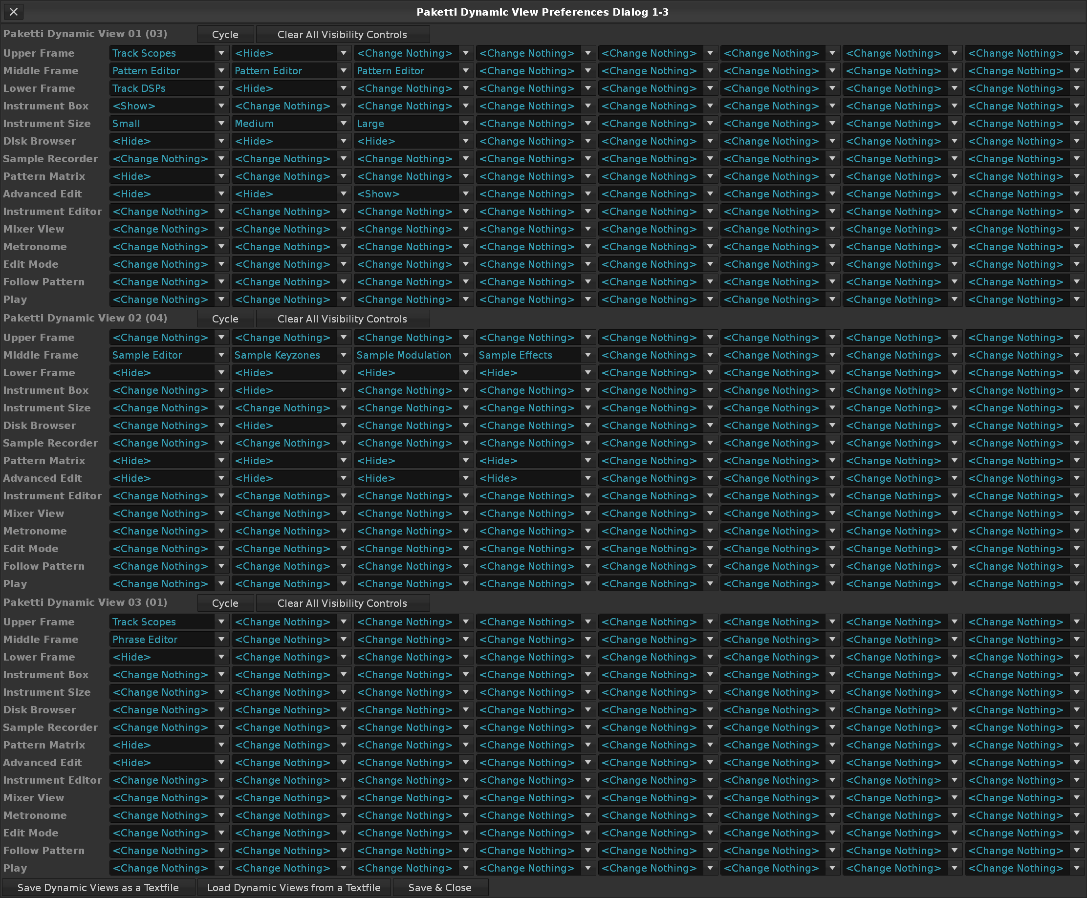Open View 01 Instrument Box '<Show>' dropdown

click(x=169, y=106)
